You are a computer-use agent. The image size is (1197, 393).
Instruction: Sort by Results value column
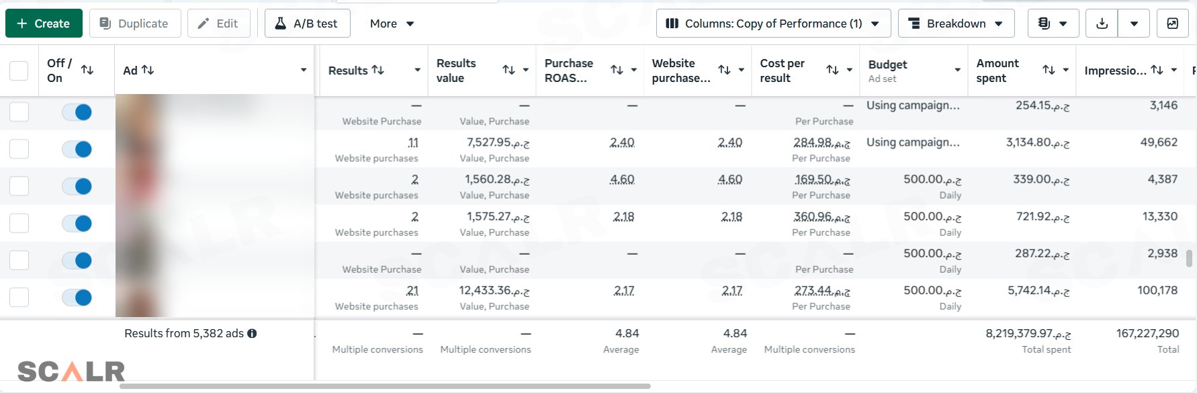click(508, 70)
